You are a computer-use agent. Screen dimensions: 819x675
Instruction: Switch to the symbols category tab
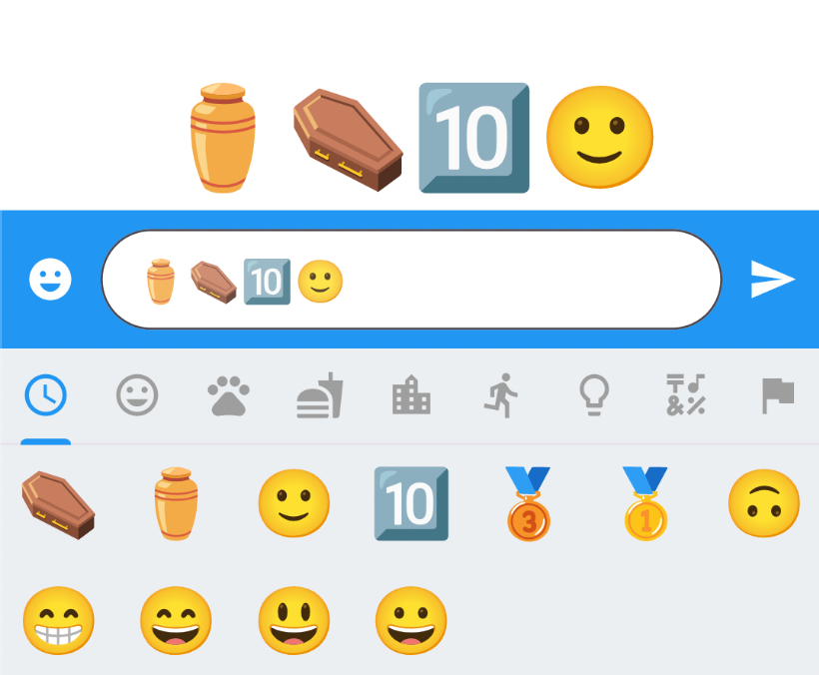point(686,394)
